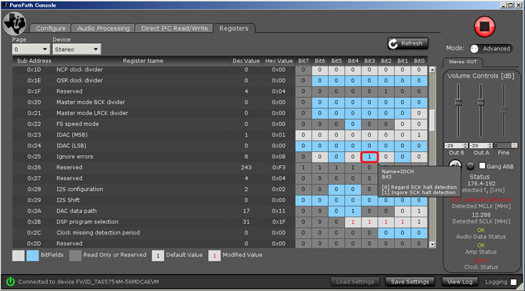525x291 pixels.
Task: Select the 'FS speed mode' register name
Action: point(77,124)
